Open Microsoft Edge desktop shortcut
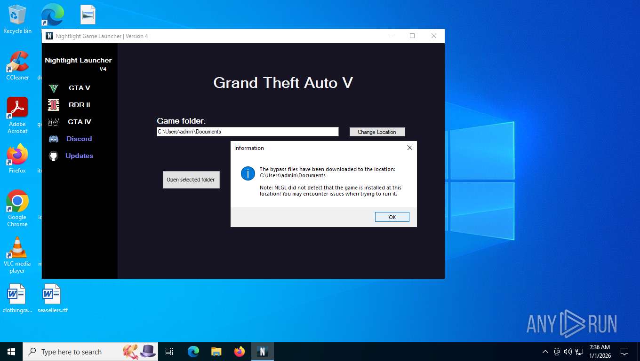Viewport: 640px width, 361px height. [52, 15]
